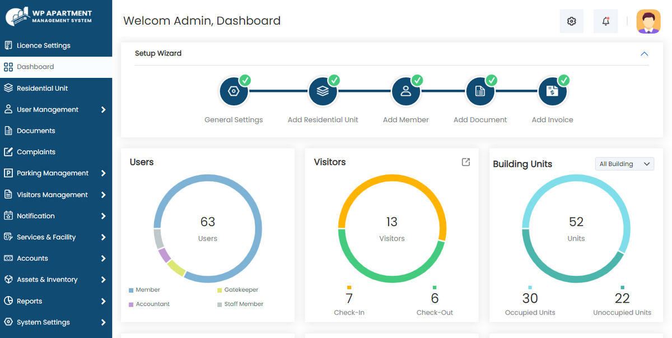Click the Gatekeeper legend color swatch
The width and height of the screenshot is (672, 338).
(220, 290)
